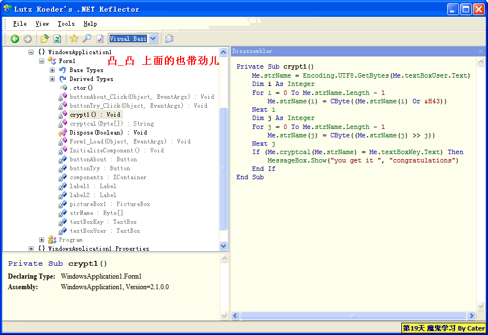Collapse the Form1 class node
This screenshot has height=335, width=488.
(x=42, y=61)
